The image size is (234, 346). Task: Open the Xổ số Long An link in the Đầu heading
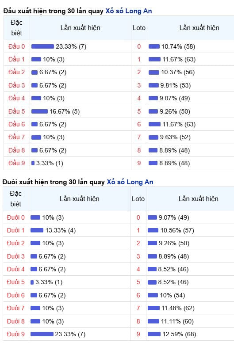(x=129, y=11)
